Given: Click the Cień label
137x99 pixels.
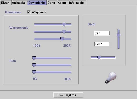Looking at the screenshot, I should pyautogui.click(x=13, y=61).
